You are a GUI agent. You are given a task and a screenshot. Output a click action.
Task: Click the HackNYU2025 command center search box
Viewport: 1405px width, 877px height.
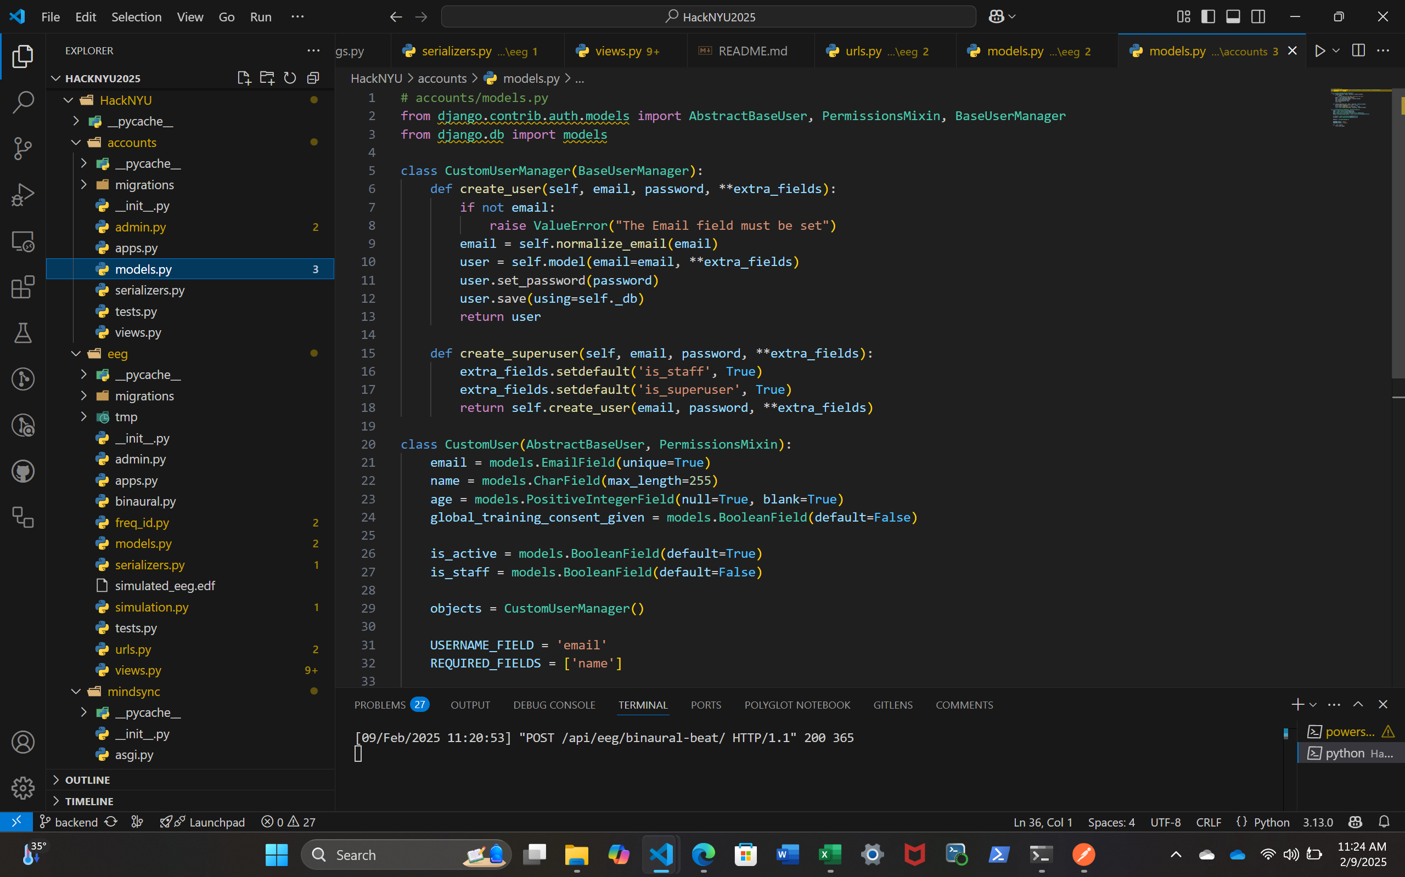[708, 17]
